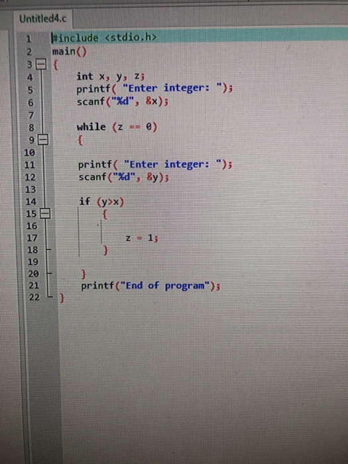Click line number 13 in the gutter
The height and width of the screenshot is (464, 348).
30,190
